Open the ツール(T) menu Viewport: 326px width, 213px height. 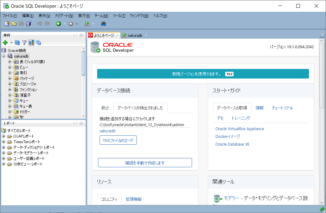[119, 16]
